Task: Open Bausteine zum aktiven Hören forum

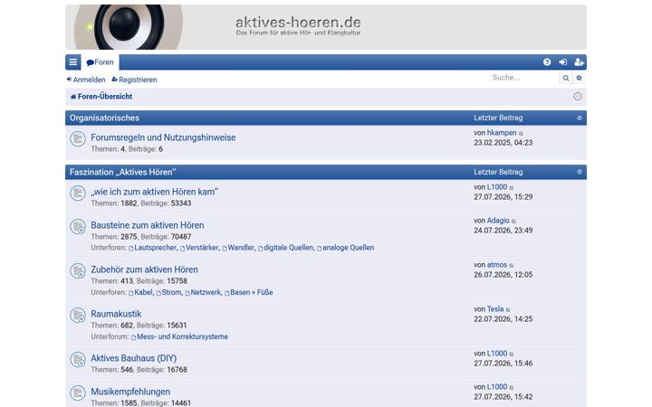Action: tap(148, 225)
